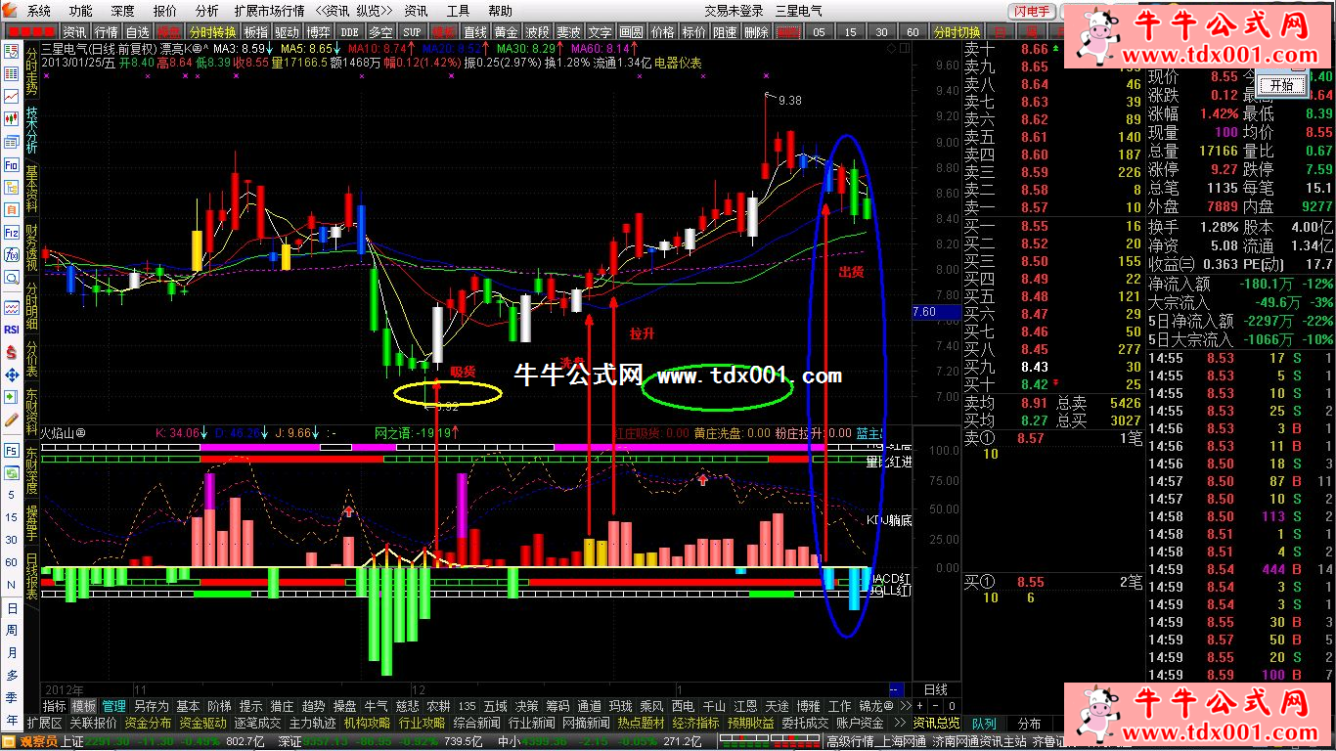Open the 功能 menu
Screen dimensions: 1336x751
click(x=81, y=11)
